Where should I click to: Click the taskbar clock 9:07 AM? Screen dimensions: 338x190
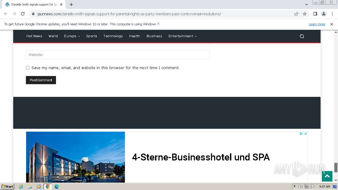click(325, 187)
